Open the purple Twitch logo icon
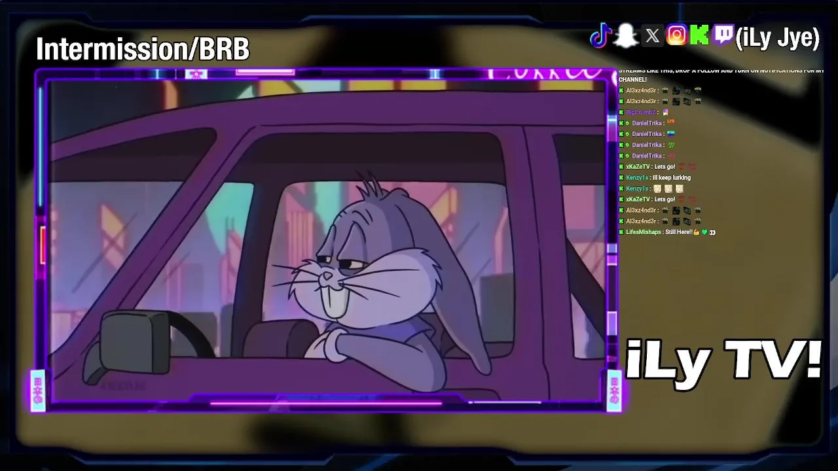This screenshot has width=838, height=471. (723, 35)
